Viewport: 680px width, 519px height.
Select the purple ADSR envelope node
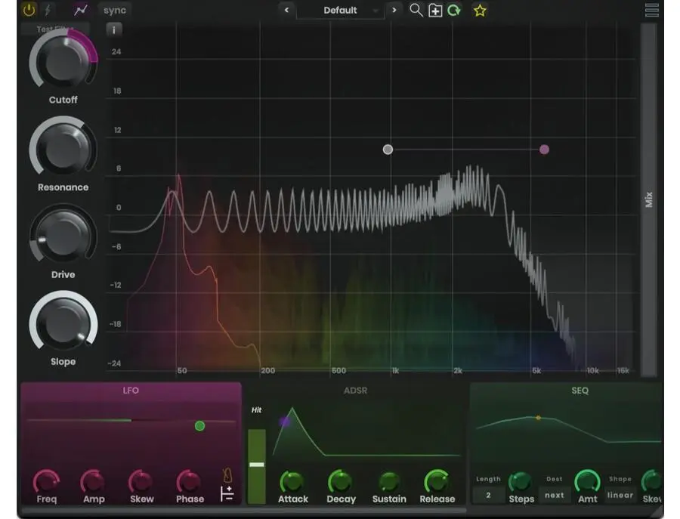click(284, 421)
